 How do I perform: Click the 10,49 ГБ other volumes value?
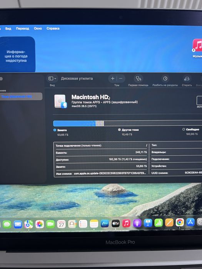127,134
